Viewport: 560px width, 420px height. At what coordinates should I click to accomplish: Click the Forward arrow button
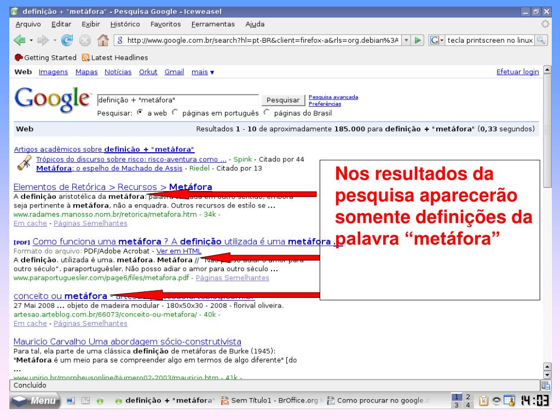pyautogui.click(x=43, y=40)
